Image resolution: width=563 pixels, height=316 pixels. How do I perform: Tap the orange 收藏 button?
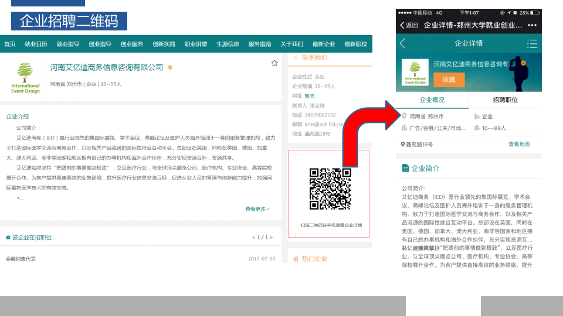click(449, 80)
